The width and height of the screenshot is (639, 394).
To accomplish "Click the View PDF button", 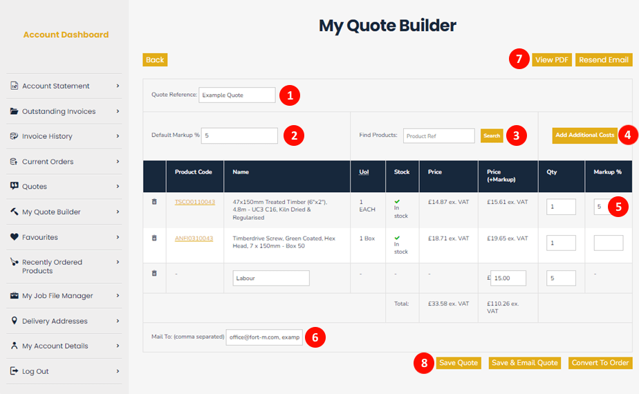I will [552, 59].
